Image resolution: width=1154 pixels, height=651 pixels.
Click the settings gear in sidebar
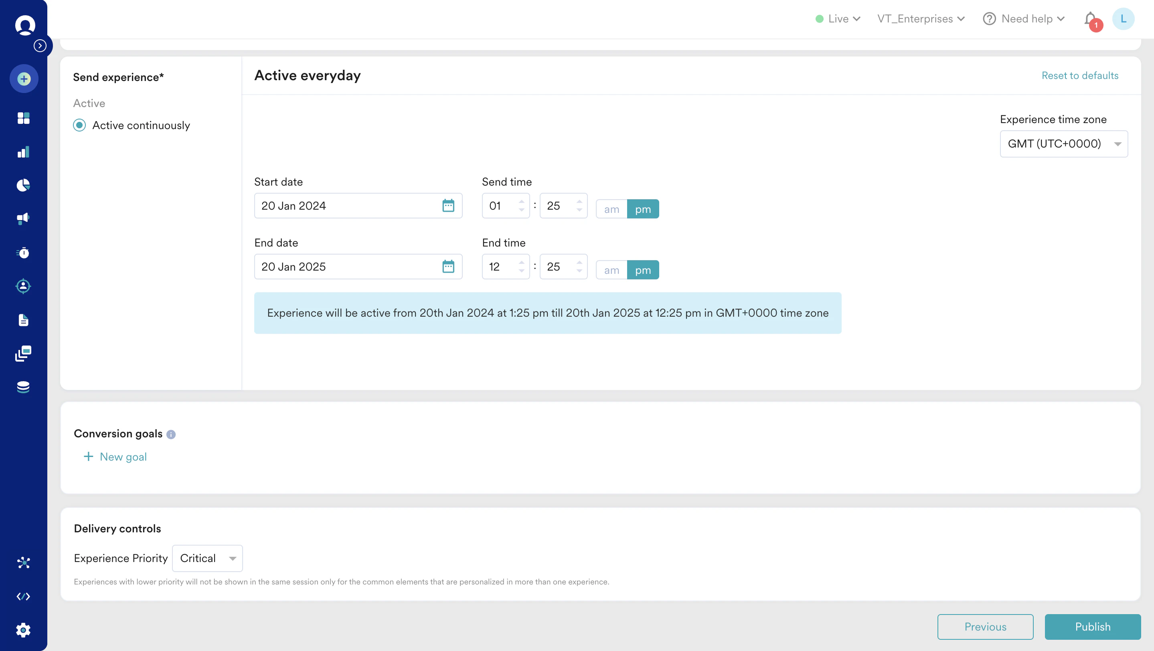pos(23,630)
